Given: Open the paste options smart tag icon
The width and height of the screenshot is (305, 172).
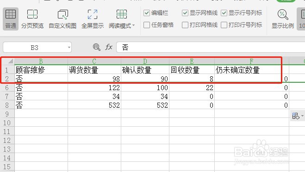Looking at the screenshot, I should coord(296,116).
